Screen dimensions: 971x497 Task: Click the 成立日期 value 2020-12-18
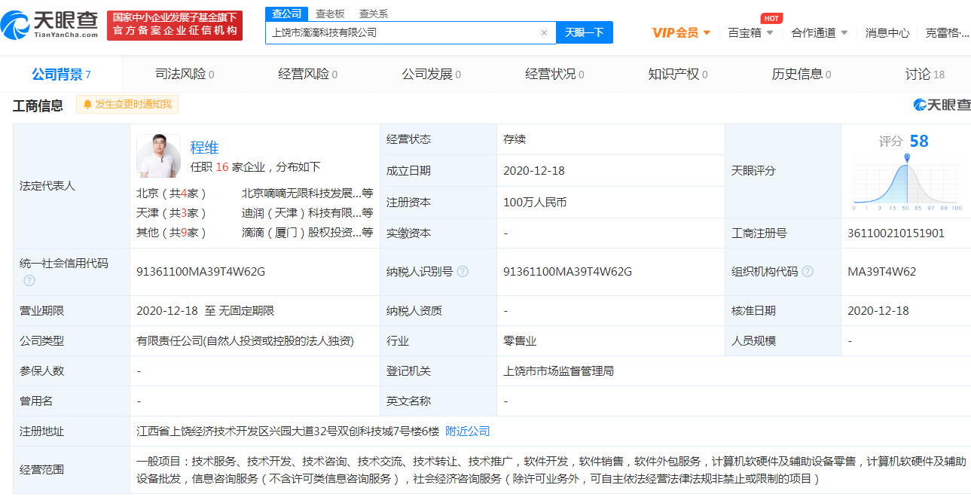point(534,170)
